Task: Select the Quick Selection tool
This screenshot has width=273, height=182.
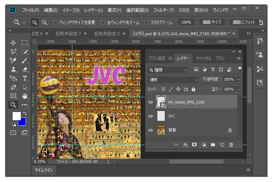Action: point(25,52)
